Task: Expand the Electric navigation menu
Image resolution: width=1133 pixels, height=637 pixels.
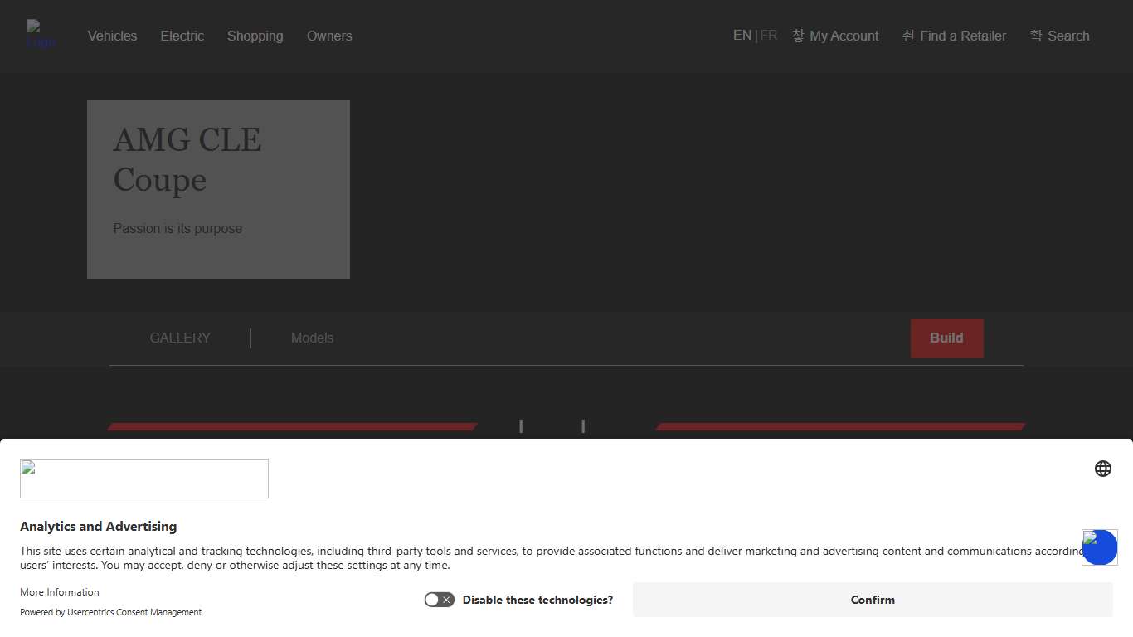Action: [x=182, y=36]
